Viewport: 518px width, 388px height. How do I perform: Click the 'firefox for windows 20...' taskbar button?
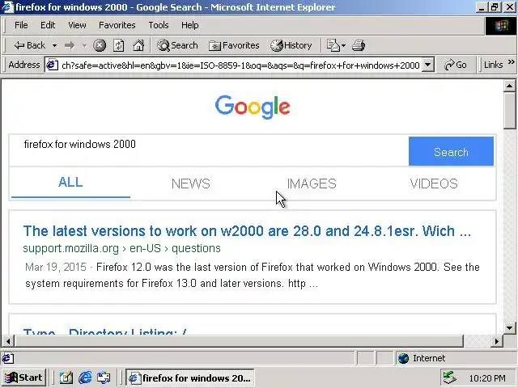pos(189,377)
